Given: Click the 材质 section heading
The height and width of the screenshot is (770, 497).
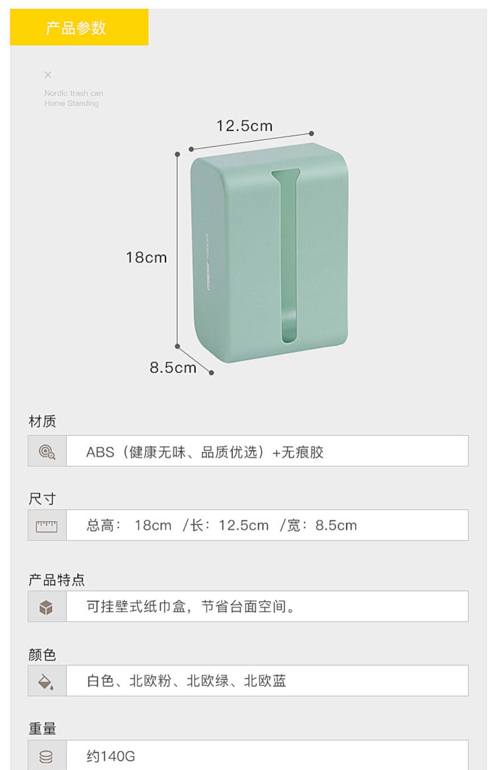Looking at the screenshot, I should [x=42, y=421].
